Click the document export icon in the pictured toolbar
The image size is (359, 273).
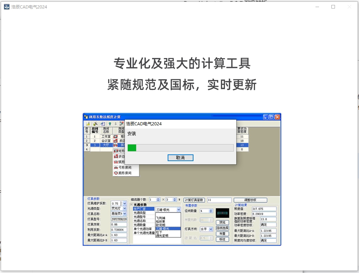pyautogui.click(x=103, y=124)
